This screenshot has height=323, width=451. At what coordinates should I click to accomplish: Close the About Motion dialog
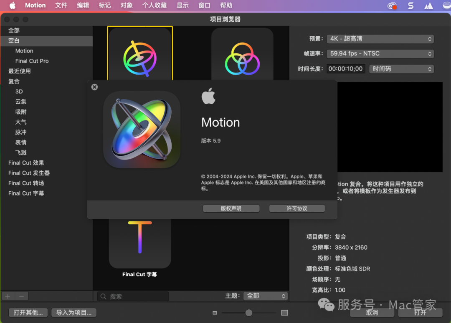[94, 87]
